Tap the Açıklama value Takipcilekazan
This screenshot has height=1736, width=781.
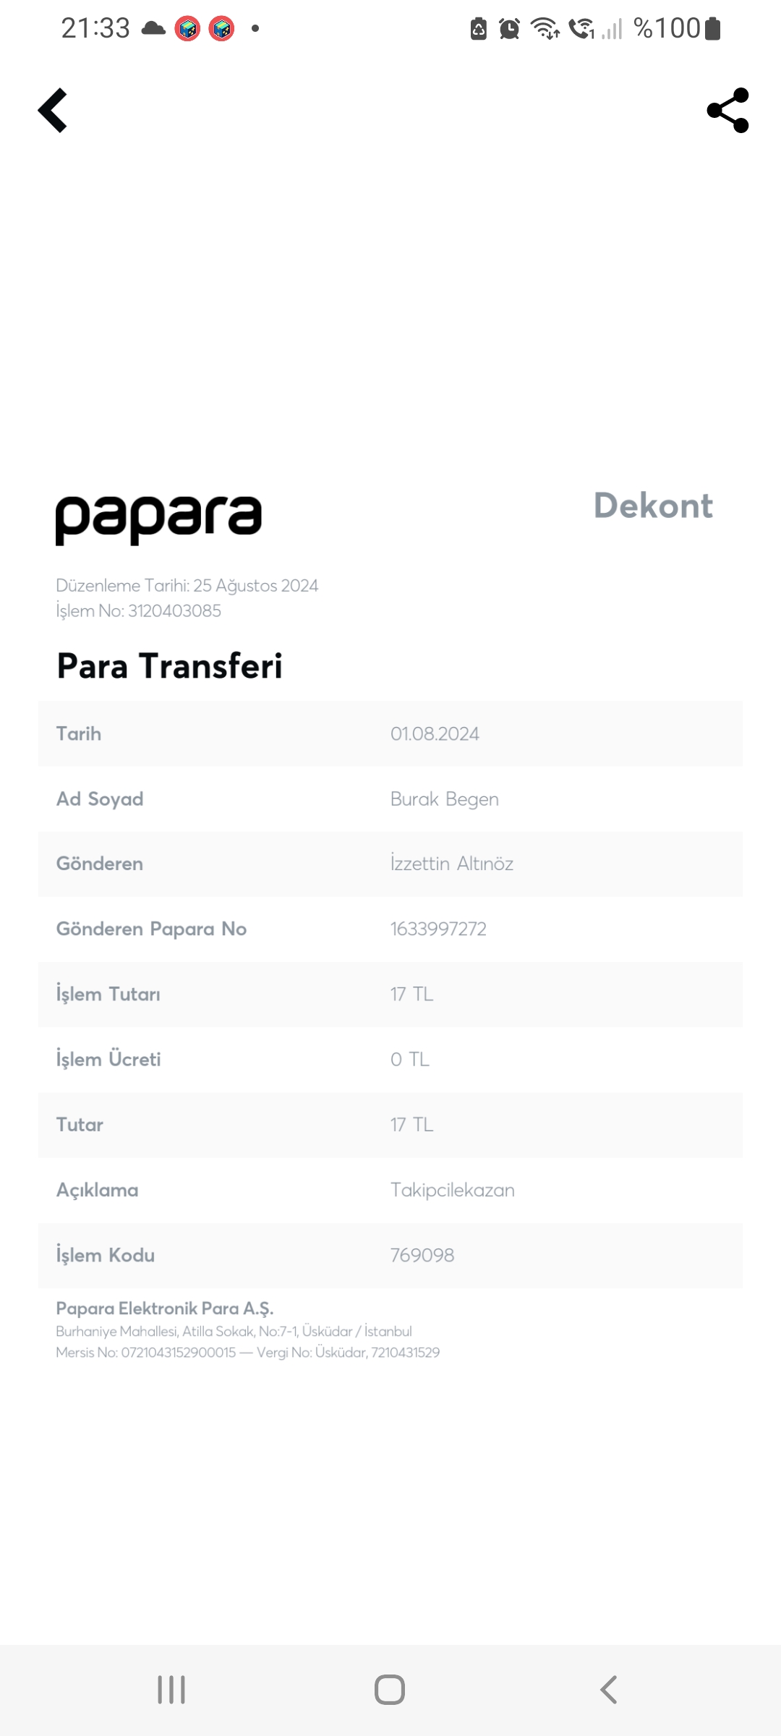click(x=453, y=1190)
